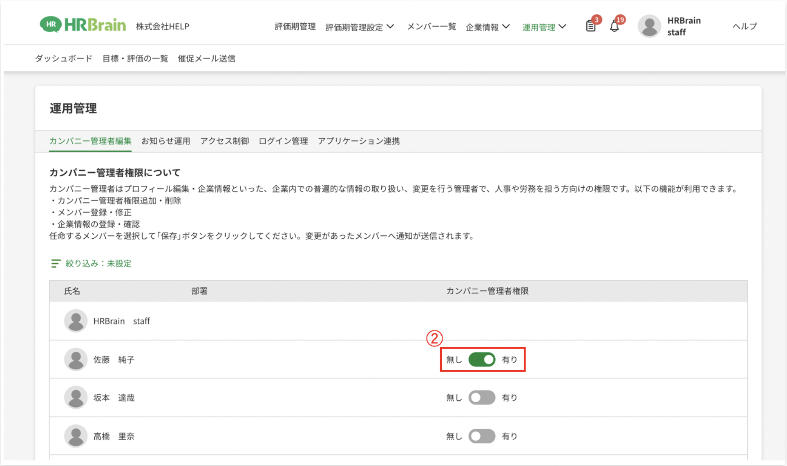Enable admin permission for 坂本 達哉
This screenshot has width=787, height=466.
point(482,397)
